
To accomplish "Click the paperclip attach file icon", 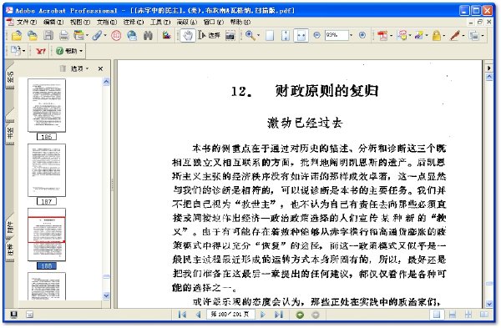I will 97,35.
